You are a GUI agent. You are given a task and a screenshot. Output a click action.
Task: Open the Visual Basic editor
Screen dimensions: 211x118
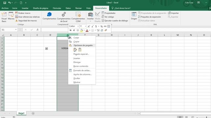pyautogui.click(x=4, y=17)
